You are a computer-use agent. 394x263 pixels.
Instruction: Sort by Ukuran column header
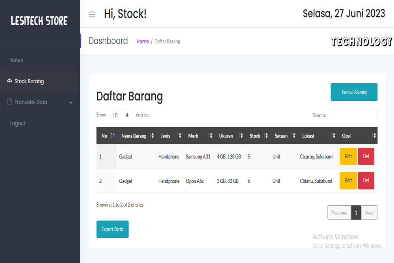(226, 135)
